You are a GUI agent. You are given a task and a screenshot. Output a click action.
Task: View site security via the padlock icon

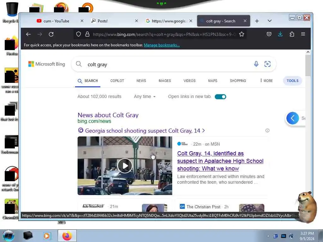click(87, 34)
